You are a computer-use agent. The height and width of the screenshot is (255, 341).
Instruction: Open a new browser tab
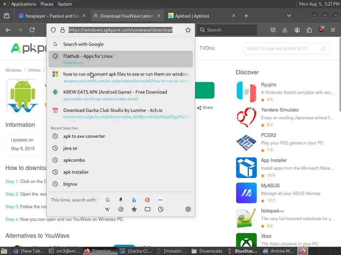(x=246, y=16)
